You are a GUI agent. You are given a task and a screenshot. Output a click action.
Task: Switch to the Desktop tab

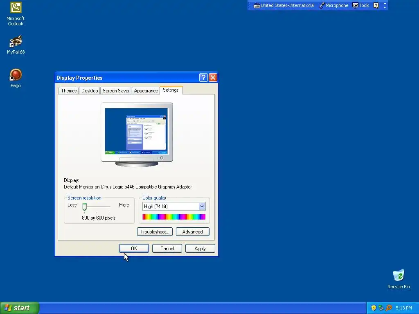[90, 91]
